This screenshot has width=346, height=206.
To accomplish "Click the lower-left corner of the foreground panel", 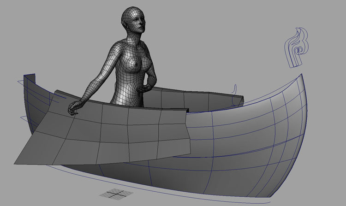I will point(17,161).
